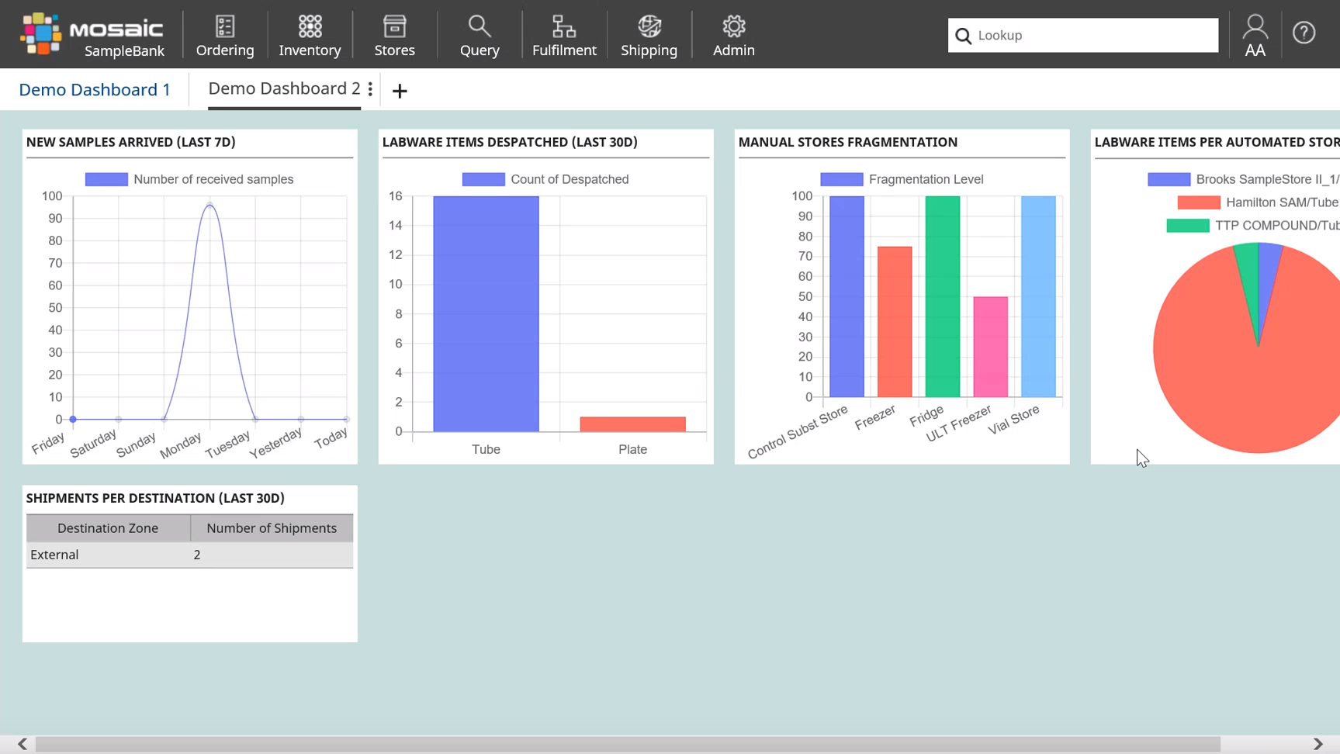Toggle the Hamilton SAM/Tube legend entry
The width and height of the screenshot is (1340, 754).
[1197, 202]
